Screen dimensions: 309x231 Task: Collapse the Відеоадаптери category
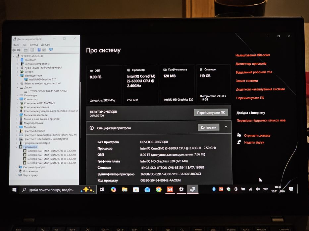(x=18, y=76)
